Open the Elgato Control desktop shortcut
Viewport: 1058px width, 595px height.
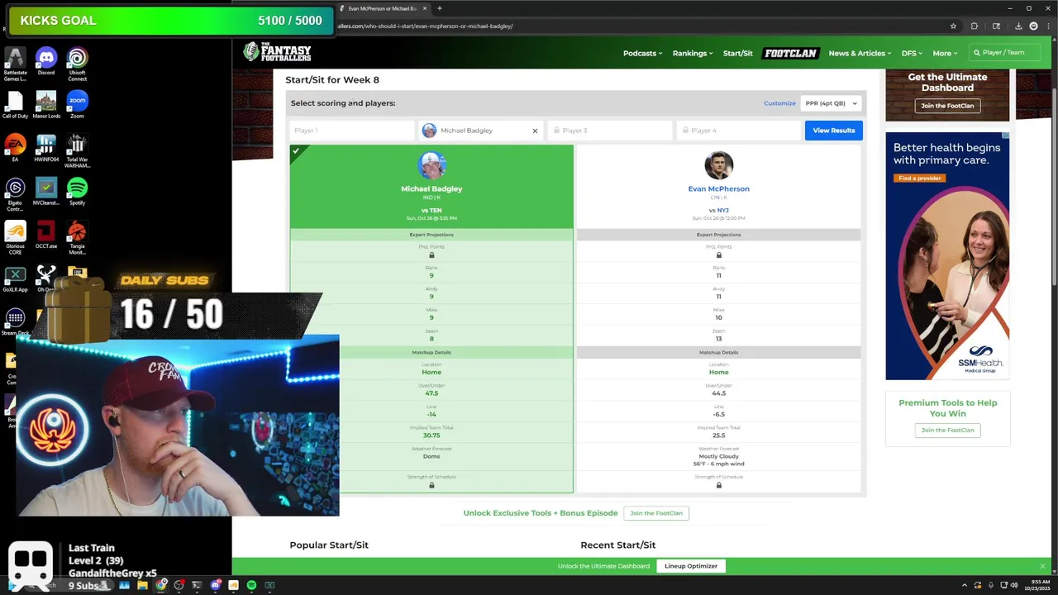[15, 194]
